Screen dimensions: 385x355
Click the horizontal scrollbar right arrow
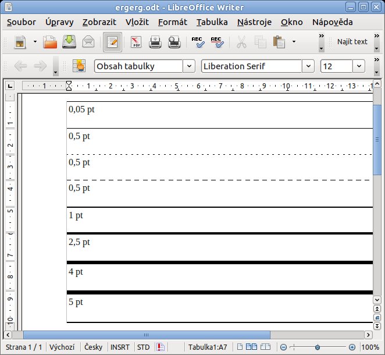click(368, 335)
